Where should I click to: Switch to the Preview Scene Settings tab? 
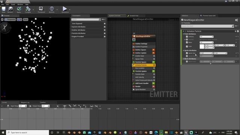pos(209,16)
